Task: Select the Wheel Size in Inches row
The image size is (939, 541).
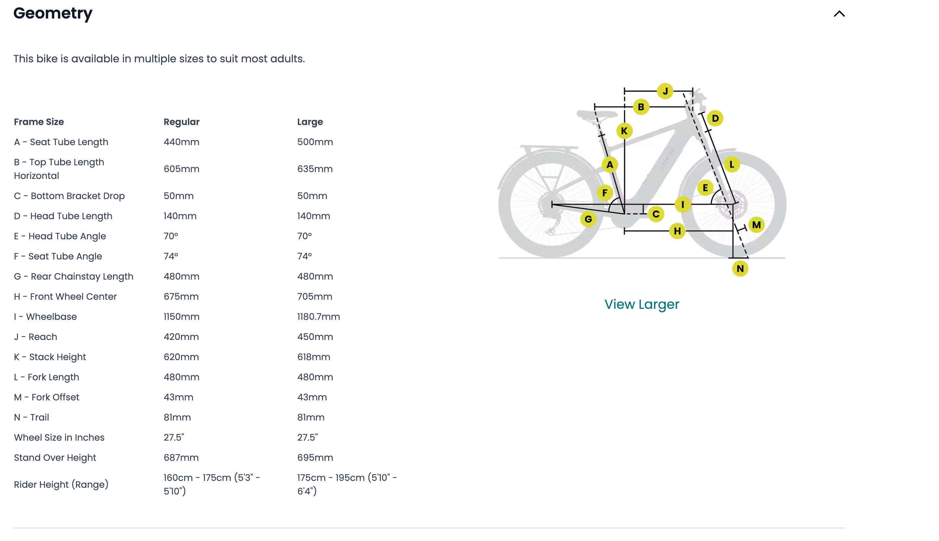Action: pos(59,437)
